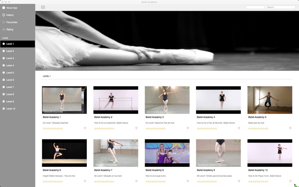Viewport: 299px width, 187px height.
Task: Favourite Ballet Academy 1 with heart icon
Action: (x=85, y=128)
